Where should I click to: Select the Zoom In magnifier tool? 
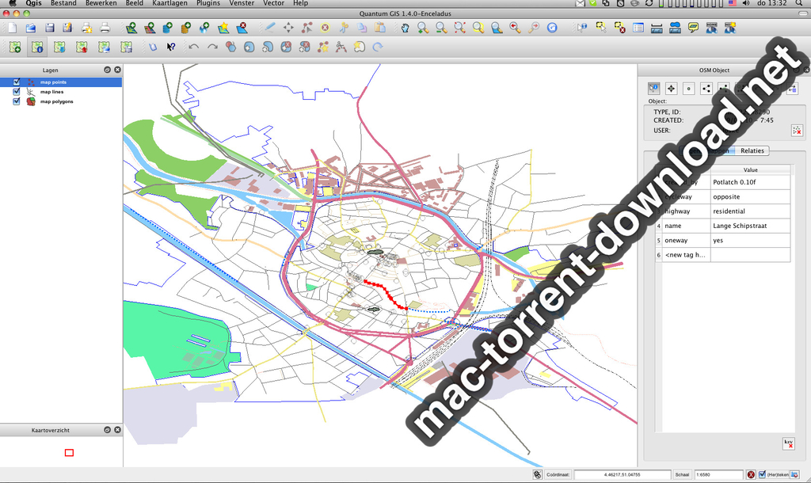(423, 28)
